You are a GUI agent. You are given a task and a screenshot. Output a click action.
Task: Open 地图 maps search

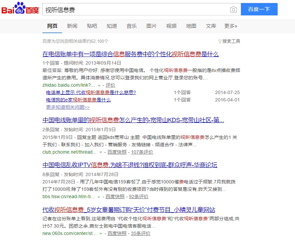click(191, 26)
